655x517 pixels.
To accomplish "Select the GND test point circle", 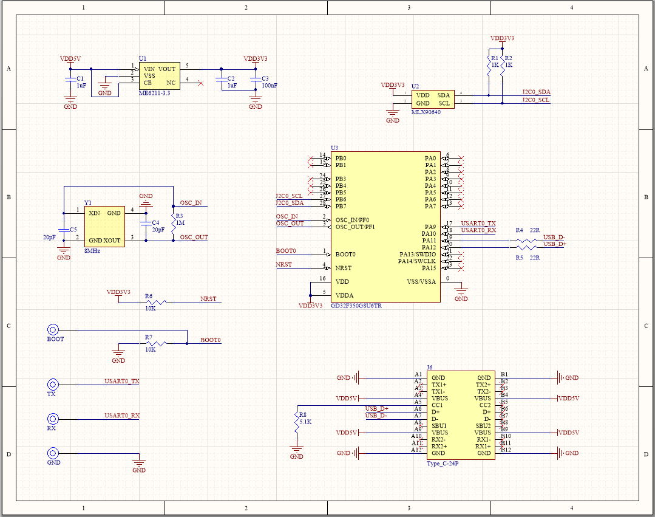I will coord(53,453).
